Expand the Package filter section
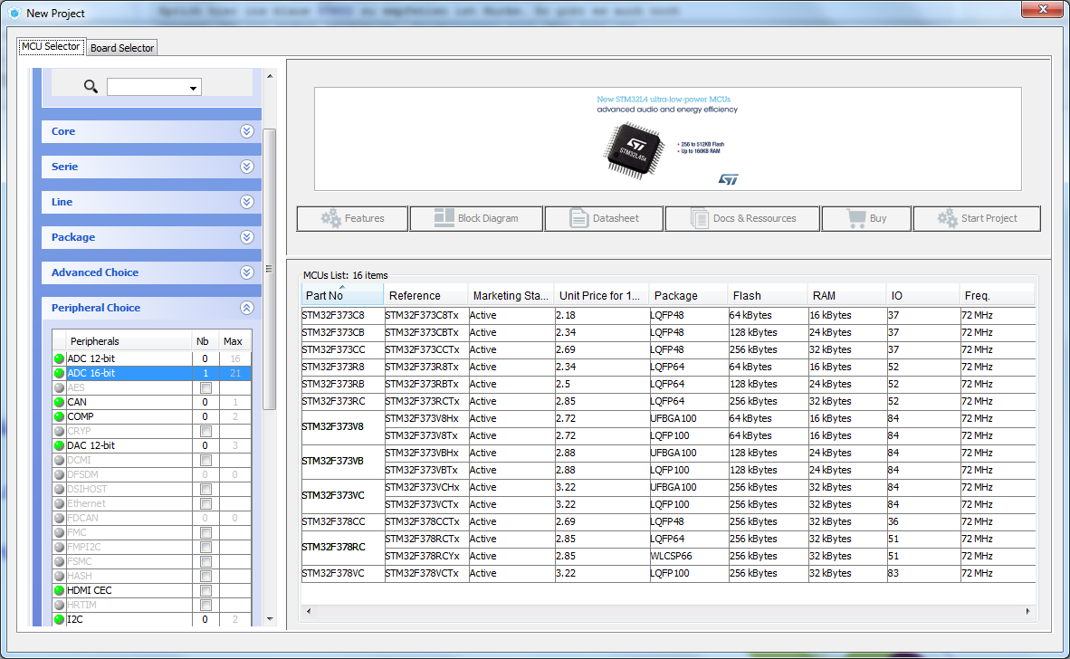Viewport: 1070px width, 659px height. pos(247,237)
